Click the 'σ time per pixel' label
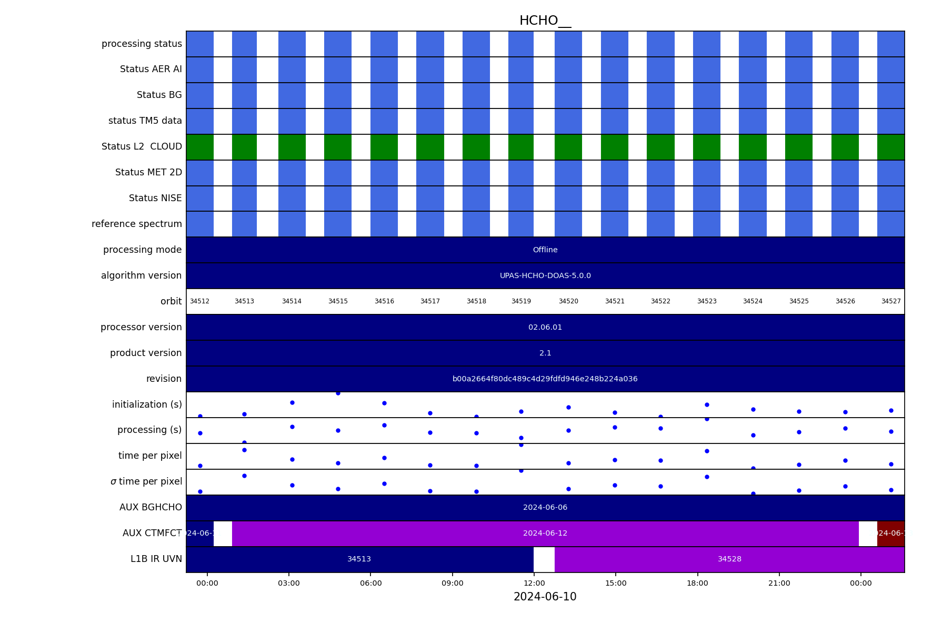Screen dimensions: 932x622 [x=146, y=482]
